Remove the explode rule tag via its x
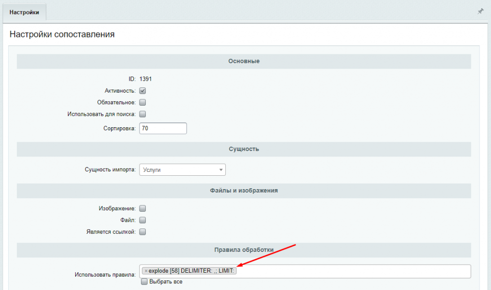 [146, 271]
